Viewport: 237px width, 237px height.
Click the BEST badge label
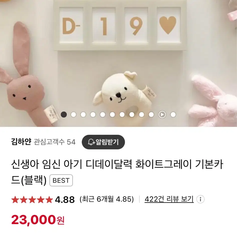(61, 180)
